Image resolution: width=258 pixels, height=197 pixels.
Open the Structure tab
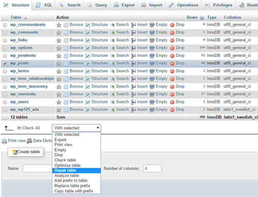[x=16, y=5]
